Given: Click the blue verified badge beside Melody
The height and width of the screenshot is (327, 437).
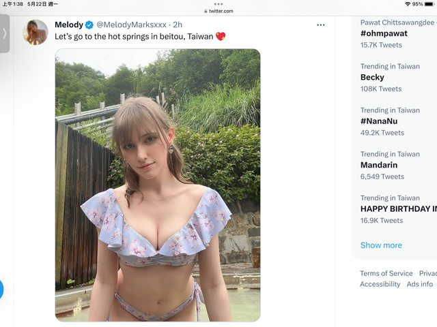Looking at the screenshot, I should tap(89, 25).
